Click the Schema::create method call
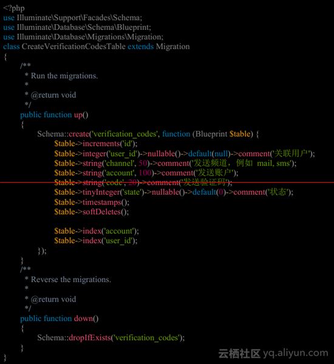The width and height of the screenshot is (334, 364). [63, 134]
